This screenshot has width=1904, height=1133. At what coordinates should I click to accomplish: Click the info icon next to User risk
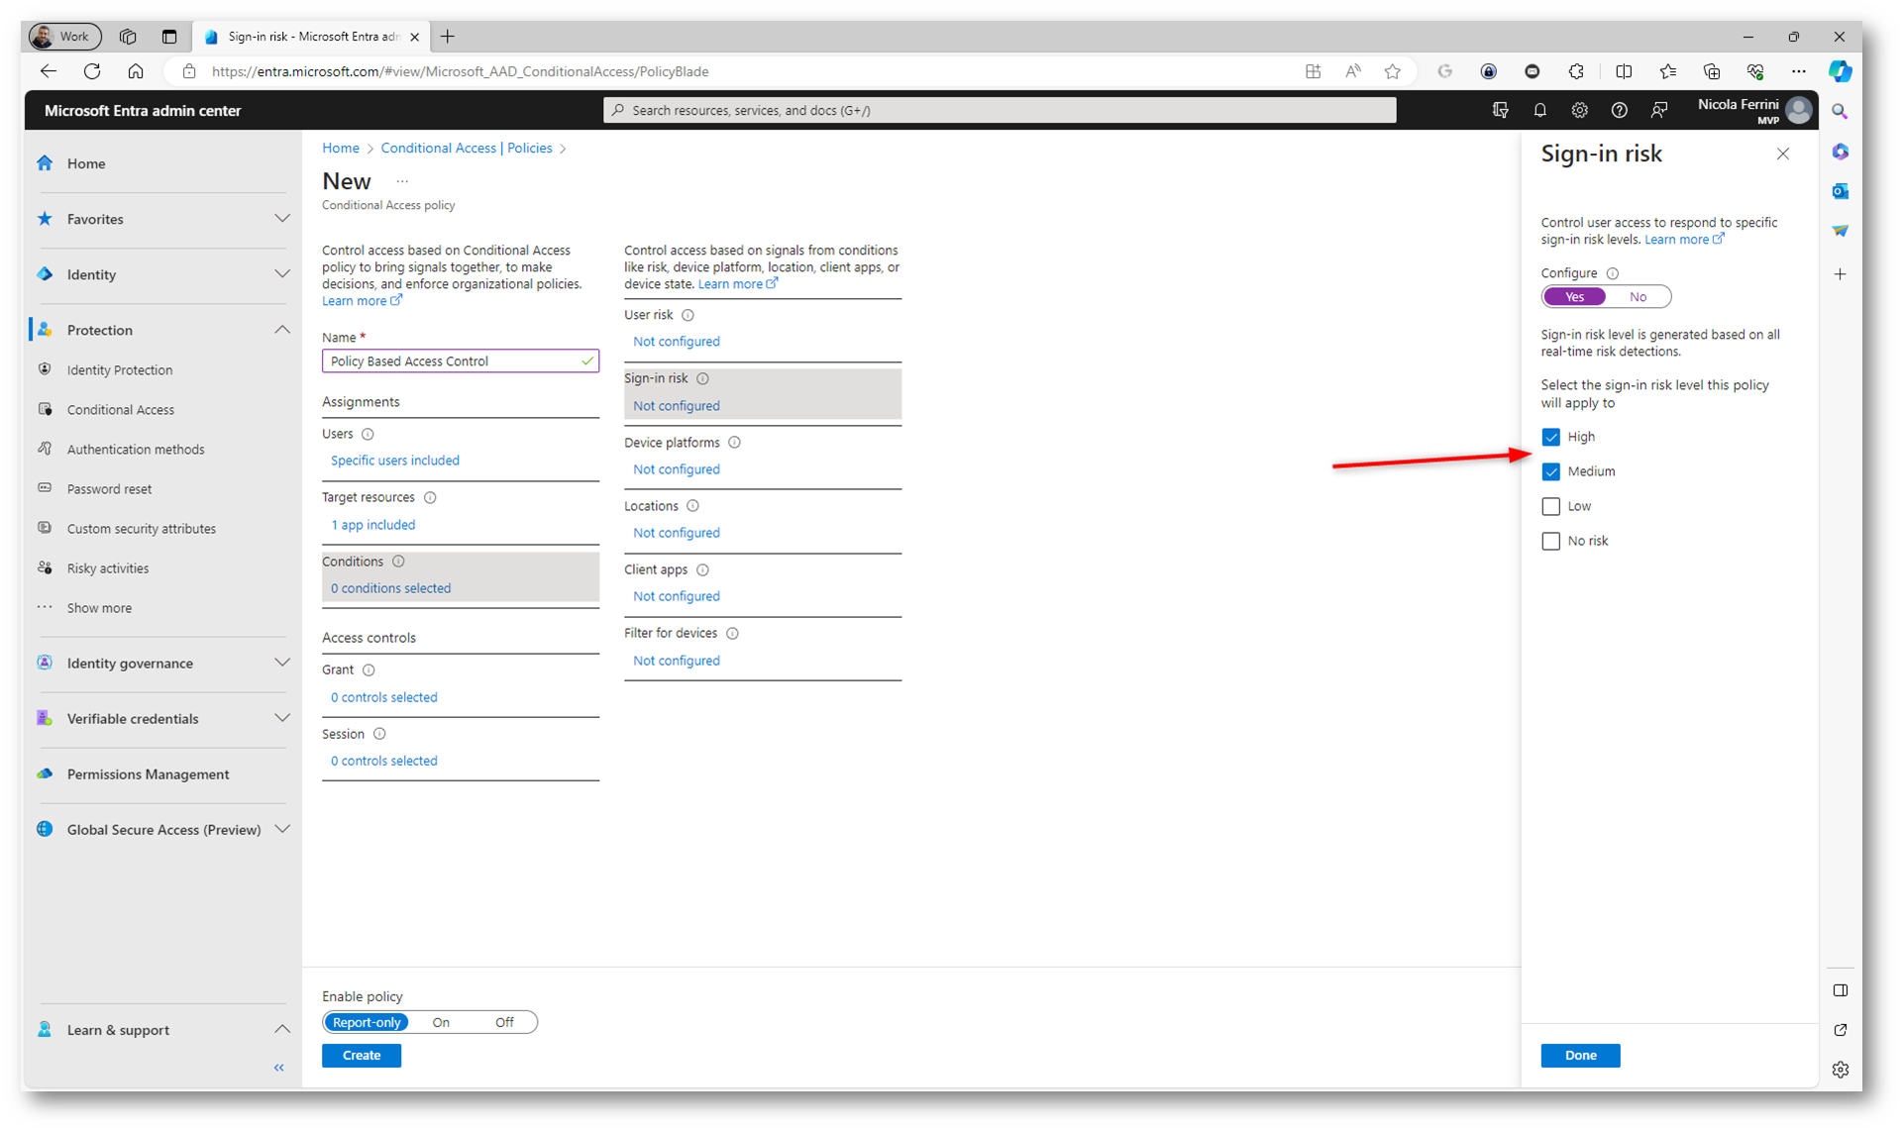tap(688, 315)
